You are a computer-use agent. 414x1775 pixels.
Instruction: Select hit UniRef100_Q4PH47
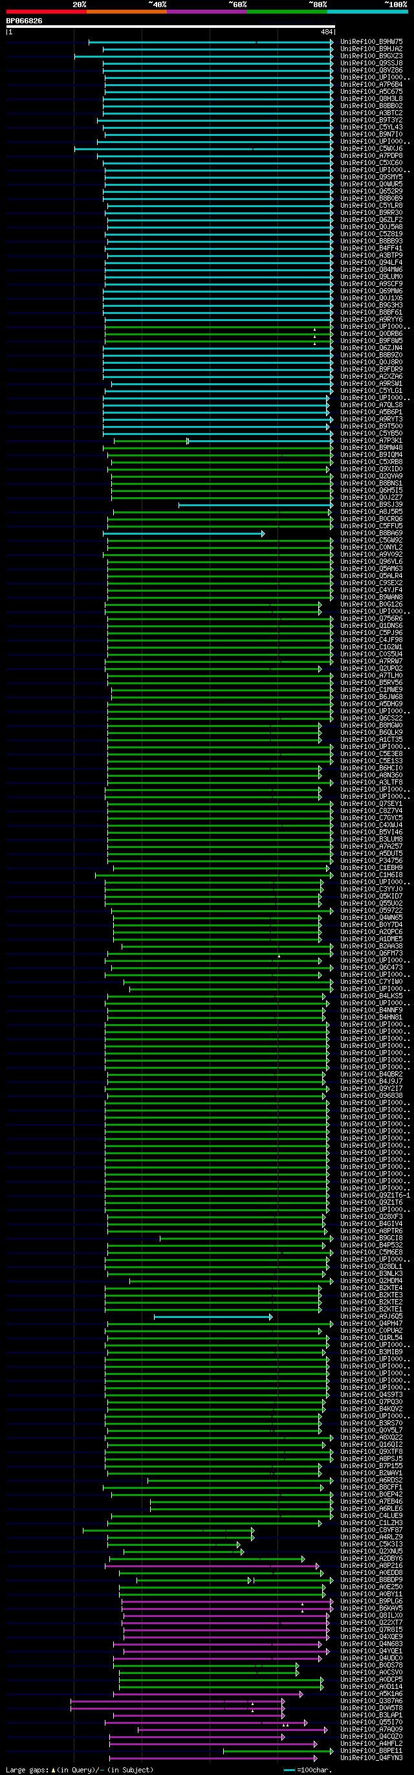[371, 1324]
